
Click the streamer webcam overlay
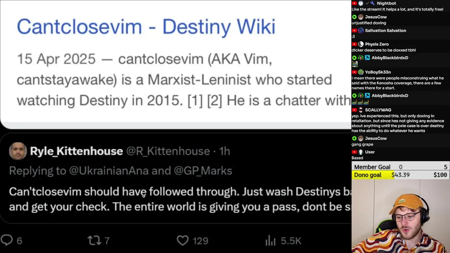pos(401,216)
